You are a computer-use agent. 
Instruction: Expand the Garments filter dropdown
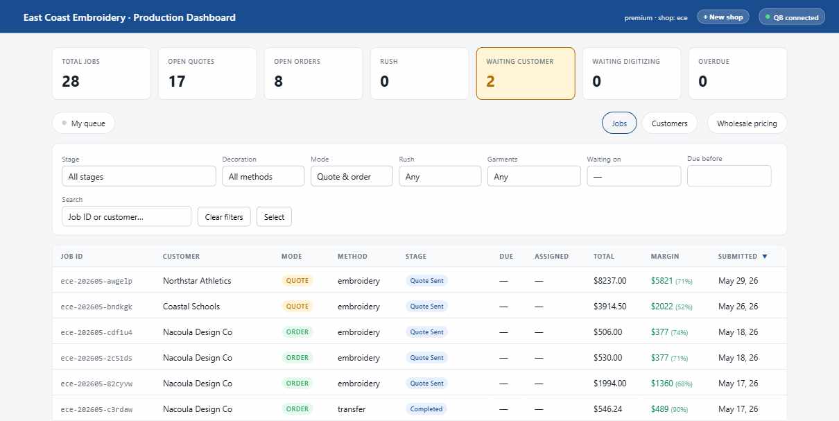pos(534,176)
